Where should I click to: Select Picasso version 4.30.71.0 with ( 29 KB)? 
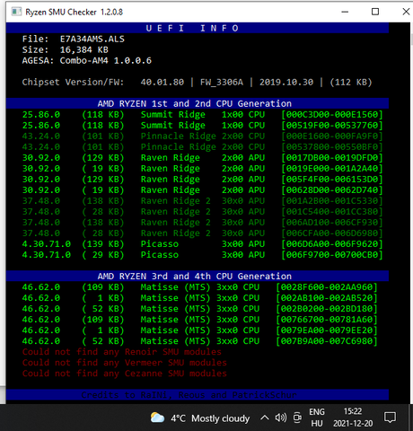click(x=73, y=255)
